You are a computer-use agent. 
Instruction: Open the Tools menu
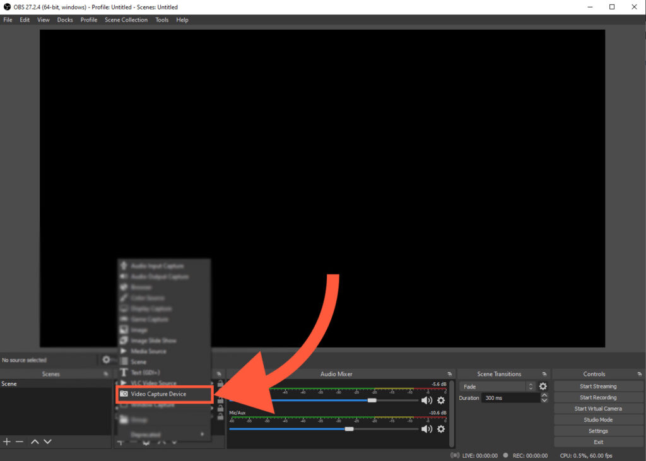point(161,20)
